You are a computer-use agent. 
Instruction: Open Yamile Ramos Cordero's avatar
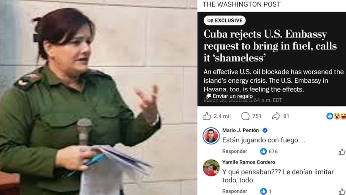[211, 168]
